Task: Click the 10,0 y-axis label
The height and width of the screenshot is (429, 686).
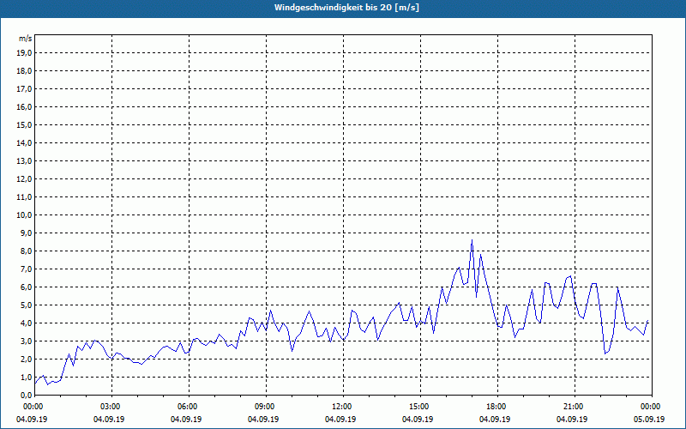Action: click(x=24, y=215)
